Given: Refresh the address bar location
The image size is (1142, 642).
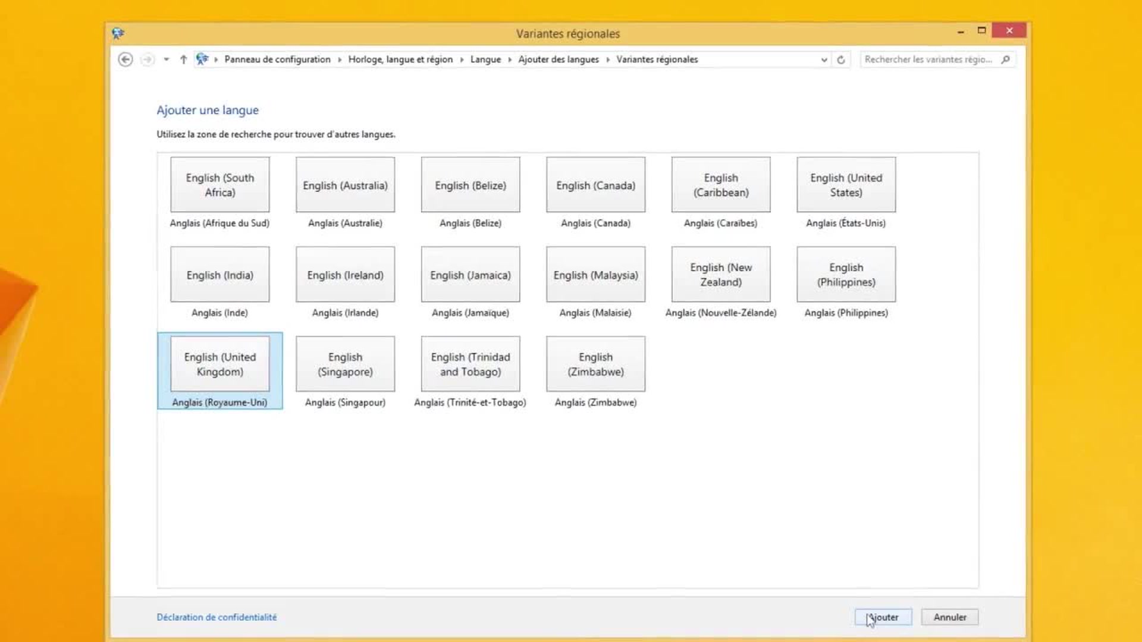Looking at the screenshot, I should point(840,59).
